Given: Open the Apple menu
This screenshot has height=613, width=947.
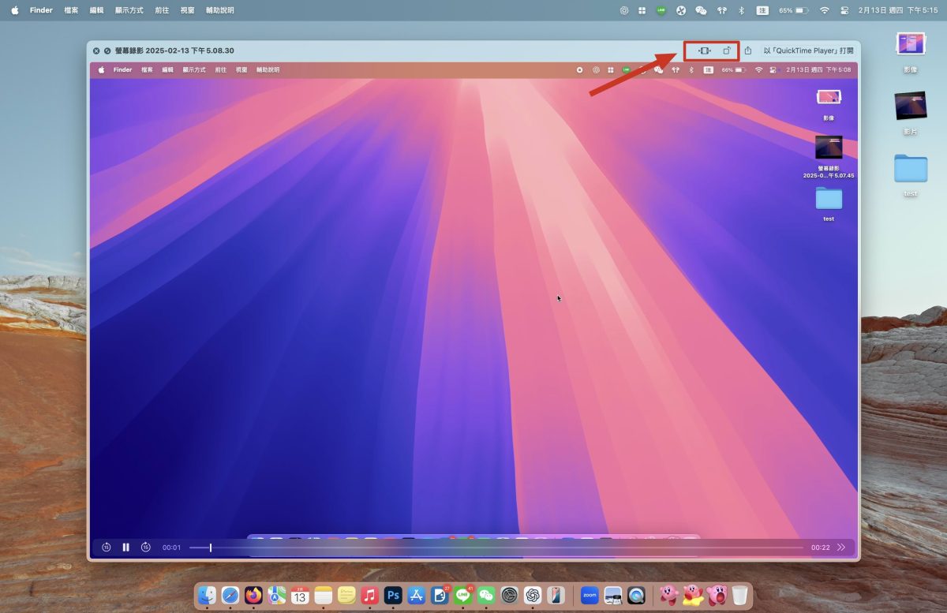Looking at the screenshot, I should point(14,10).
